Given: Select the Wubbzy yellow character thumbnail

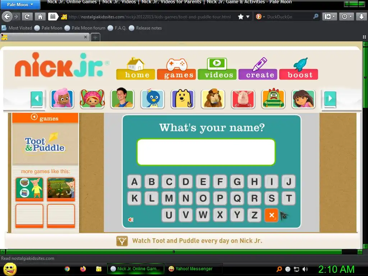Looking at the screenshot, I should coord(183,98).
